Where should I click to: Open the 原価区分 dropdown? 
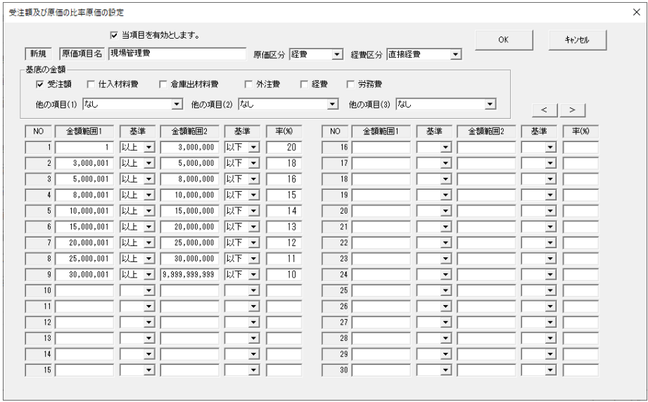click(x=337, y=55)
